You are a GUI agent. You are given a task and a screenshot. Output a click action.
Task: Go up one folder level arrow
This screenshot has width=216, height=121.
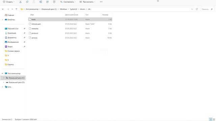pyautogui.click(x=17, y=9)
